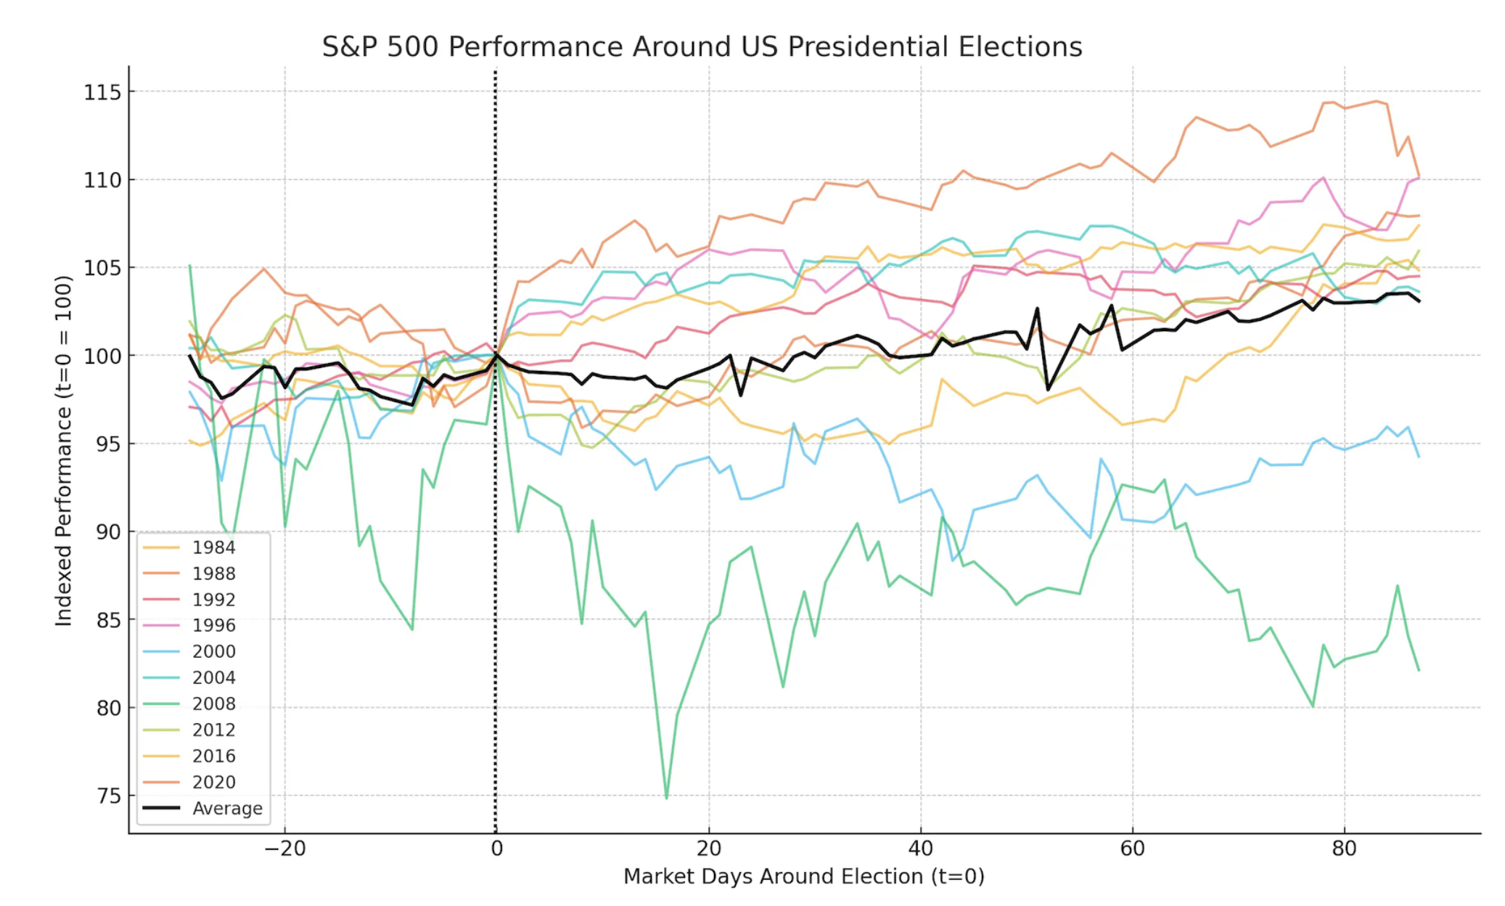Click the 1996 legend entry text

click(x=214, y=625)
